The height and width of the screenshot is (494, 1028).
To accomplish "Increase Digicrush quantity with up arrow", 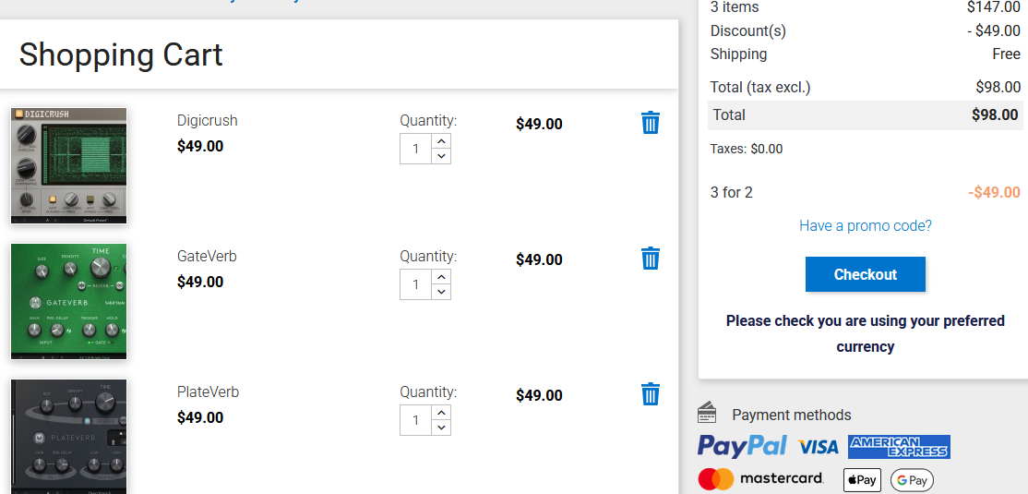I will [441, 141].
